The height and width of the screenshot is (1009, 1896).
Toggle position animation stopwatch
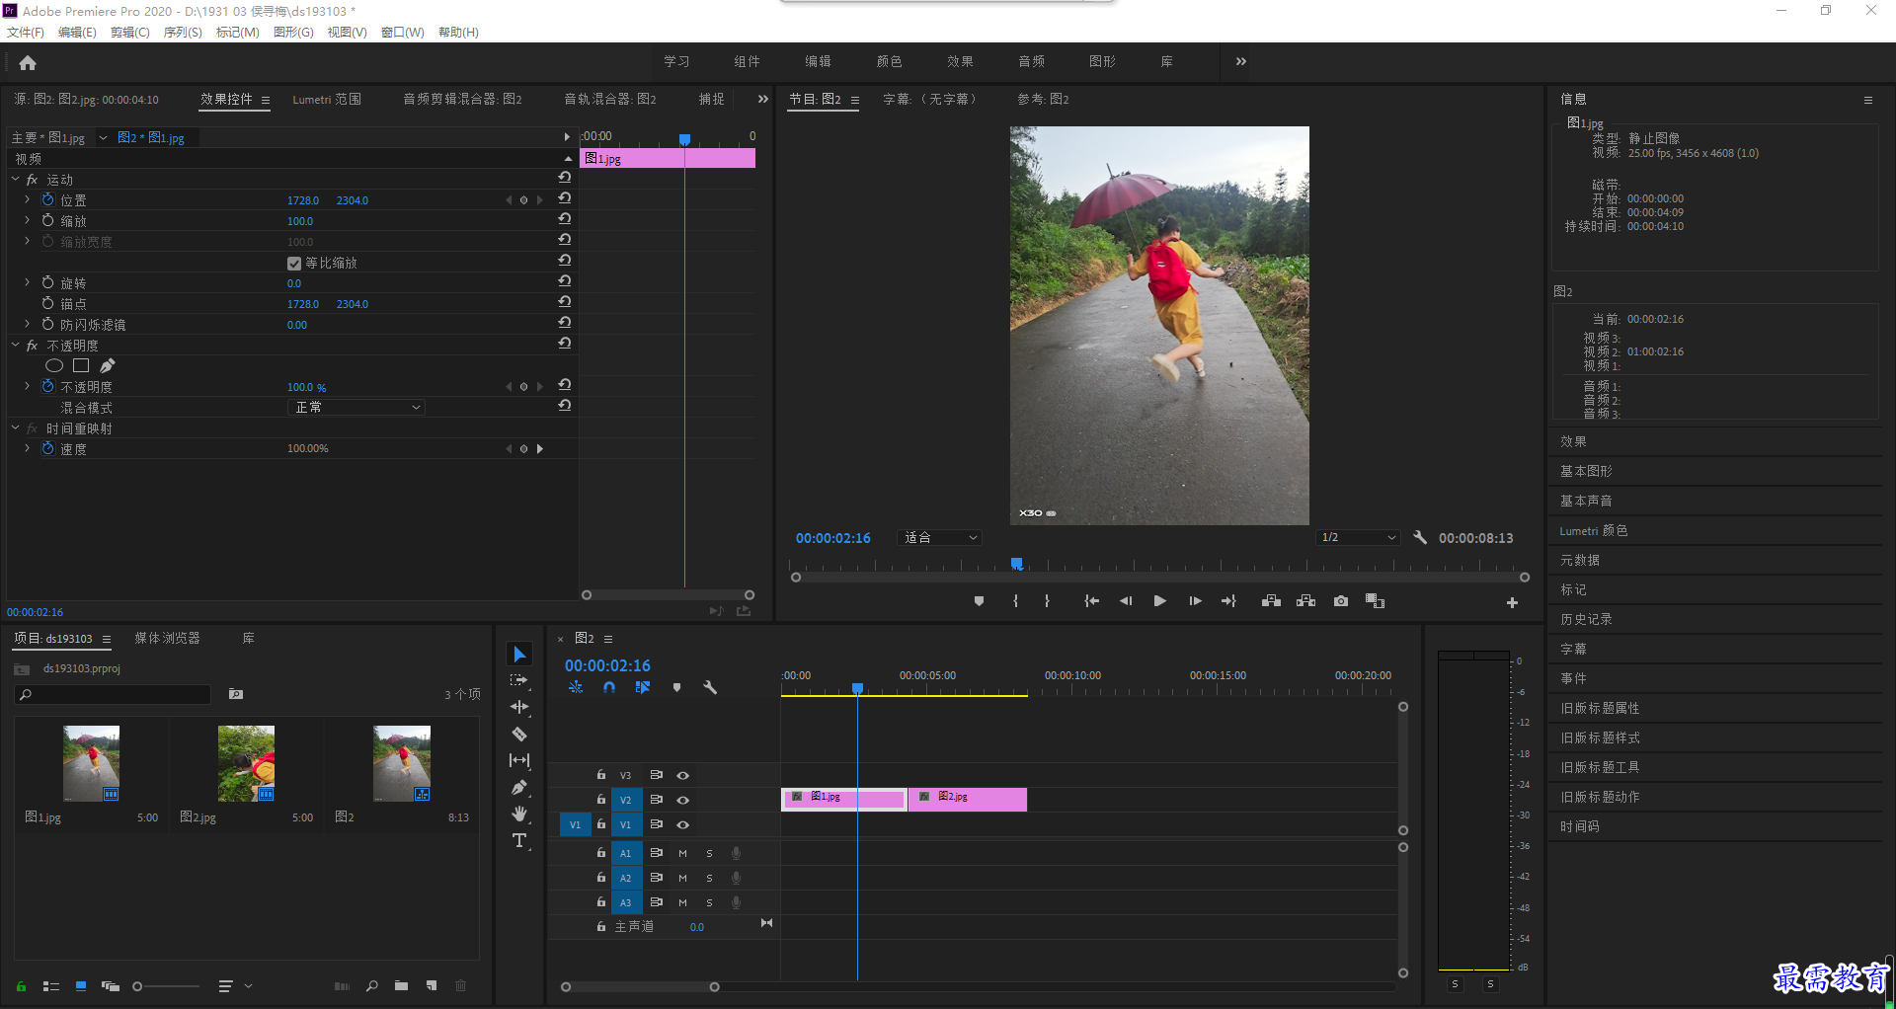click(47, 199)
